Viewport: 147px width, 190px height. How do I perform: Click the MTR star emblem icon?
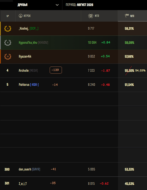click(x=91, y=16)
